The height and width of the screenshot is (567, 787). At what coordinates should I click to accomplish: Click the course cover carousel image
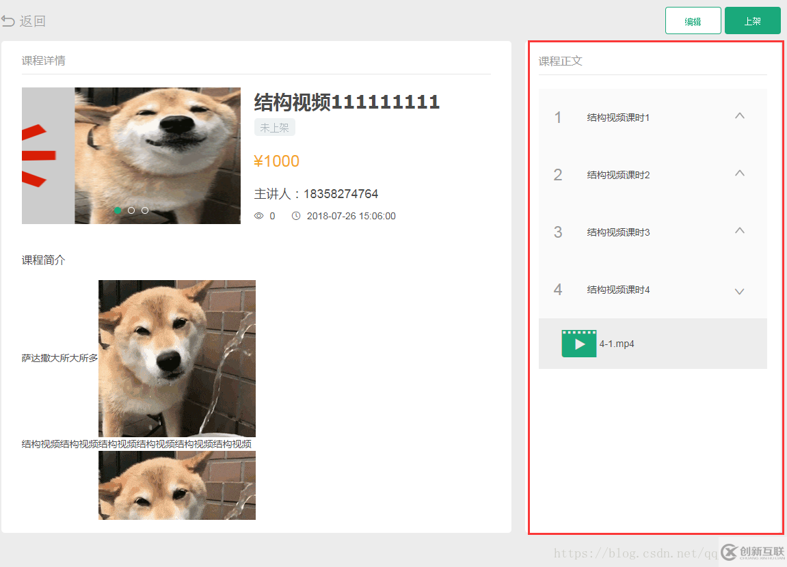[x=131, y=155]
